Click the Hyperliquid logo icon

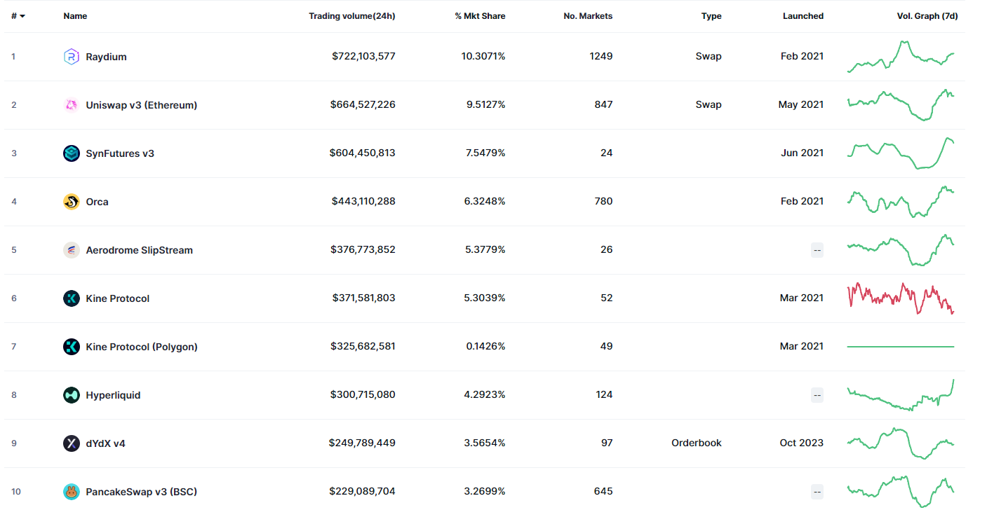72,395
